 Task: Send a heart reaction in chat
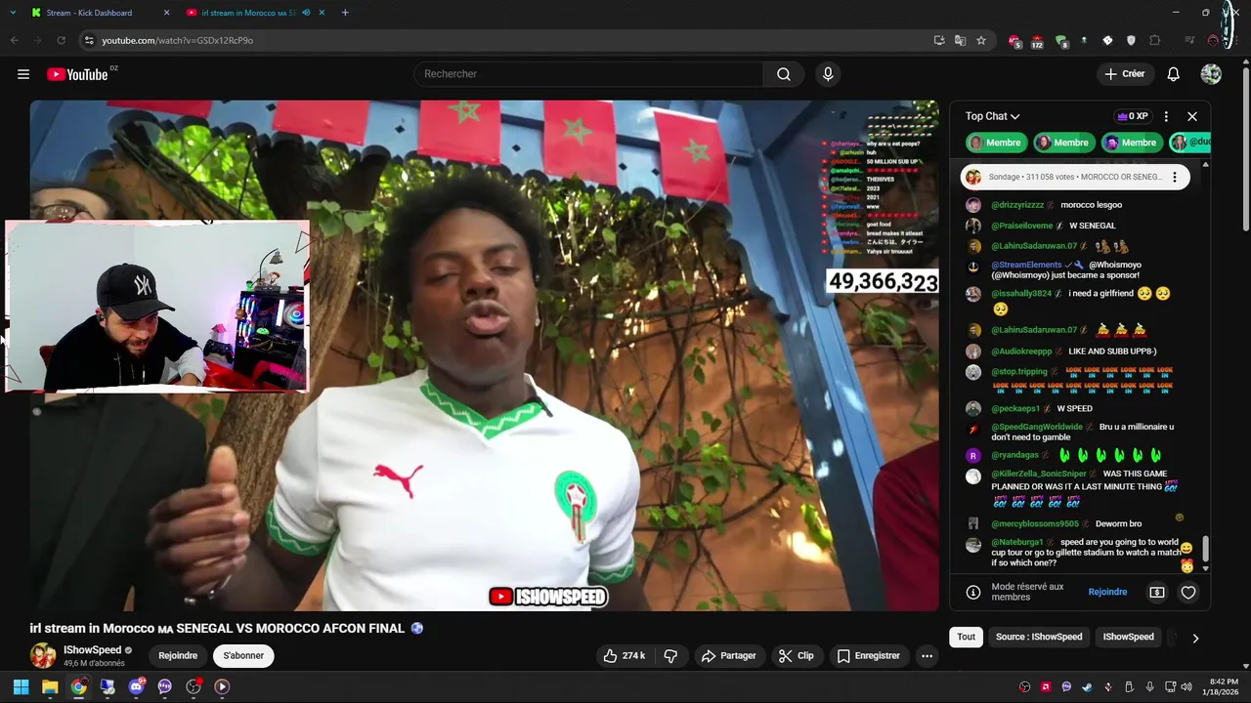point(1188,592)
